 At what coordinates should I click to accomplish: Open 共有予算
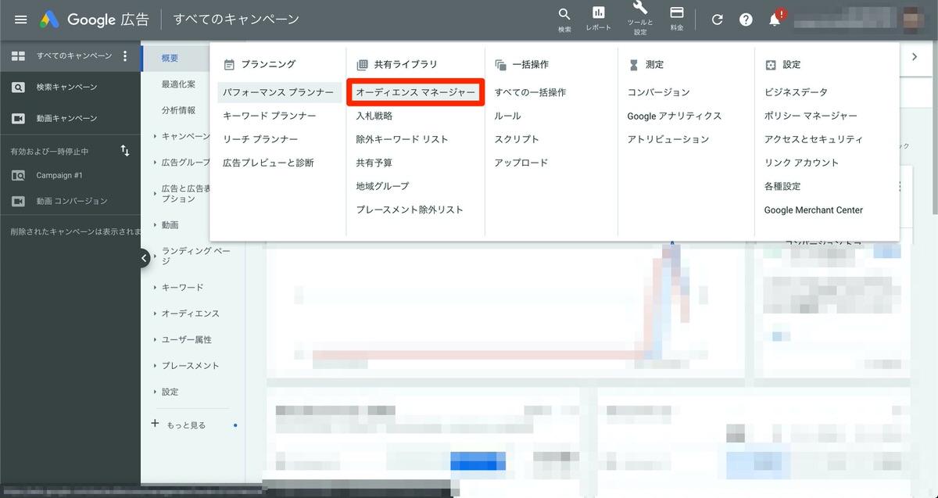pos(374,163)
